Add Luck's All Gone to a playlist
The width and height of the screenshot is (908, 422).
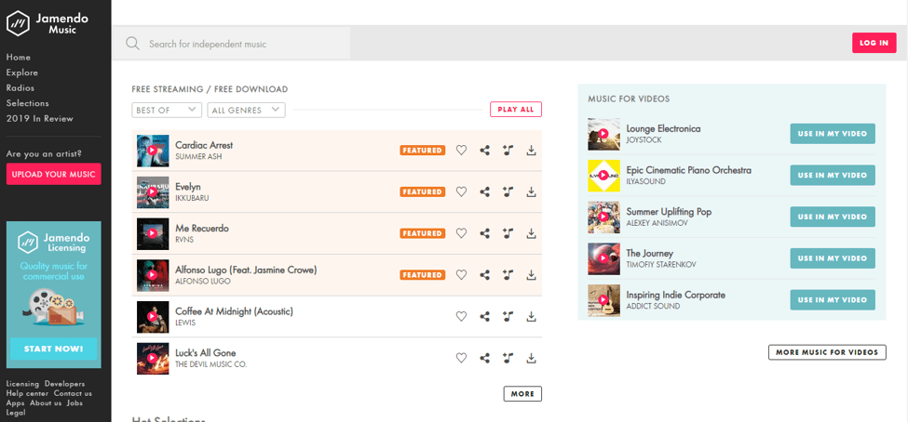pos(508,359)
